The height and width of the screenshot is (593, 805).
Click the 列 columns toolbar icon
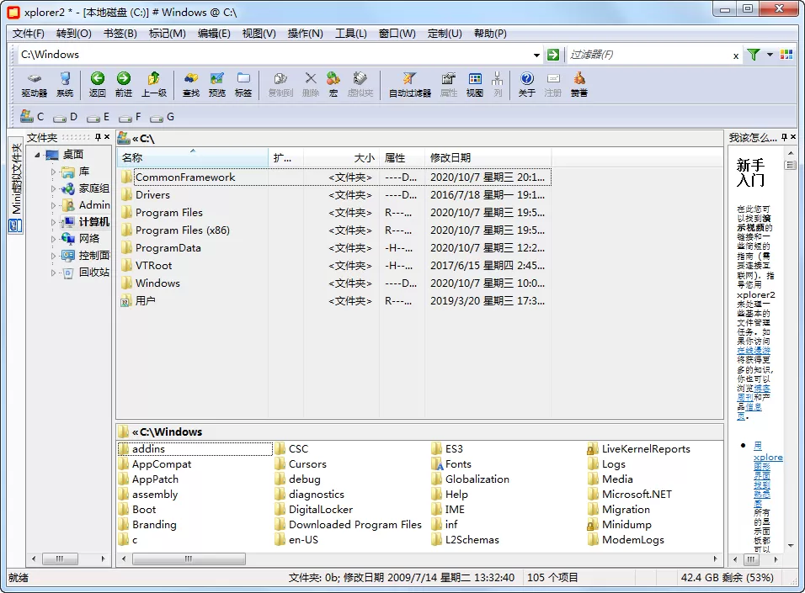pos(498,85)
